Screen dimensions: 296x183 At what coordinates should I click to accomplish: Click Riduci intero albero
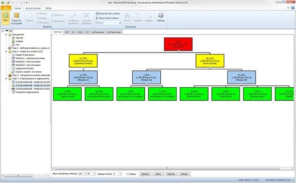[x=107, y=18]
